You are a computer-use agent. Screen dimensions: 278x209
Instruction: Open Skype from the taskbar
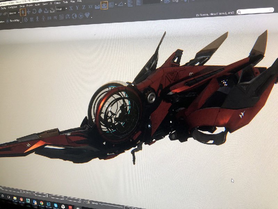(x=56, y=206)
